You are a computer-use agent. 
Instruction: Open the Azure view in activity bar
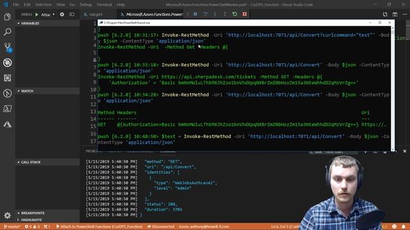coord(7,125)
